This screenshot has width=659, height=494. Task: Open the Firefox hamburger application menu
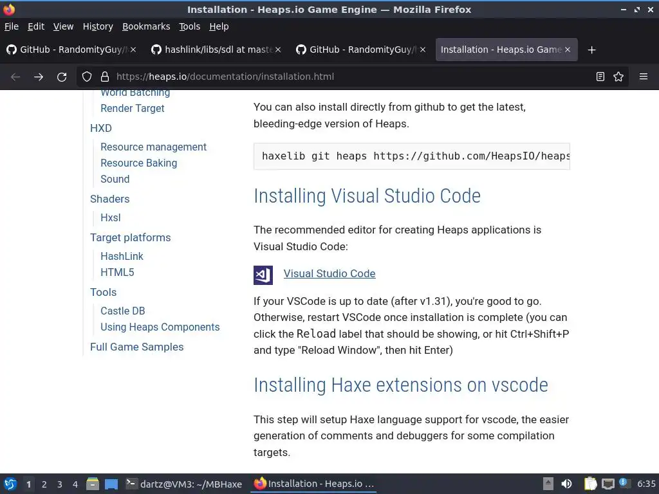point(644,77)
